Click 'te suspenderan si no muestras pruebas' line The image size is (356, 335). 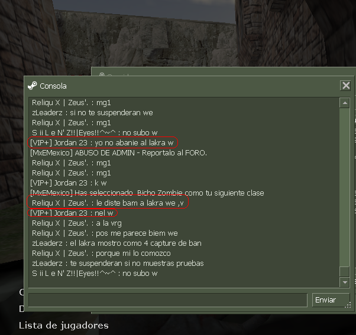point(118,263)
